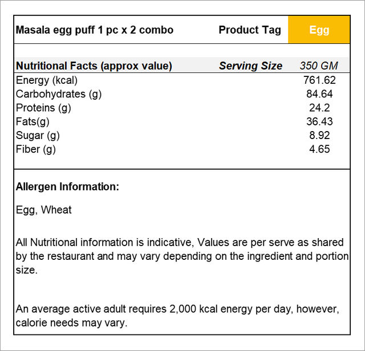Select the 761.62 energy value

click(x=319, y=80)
